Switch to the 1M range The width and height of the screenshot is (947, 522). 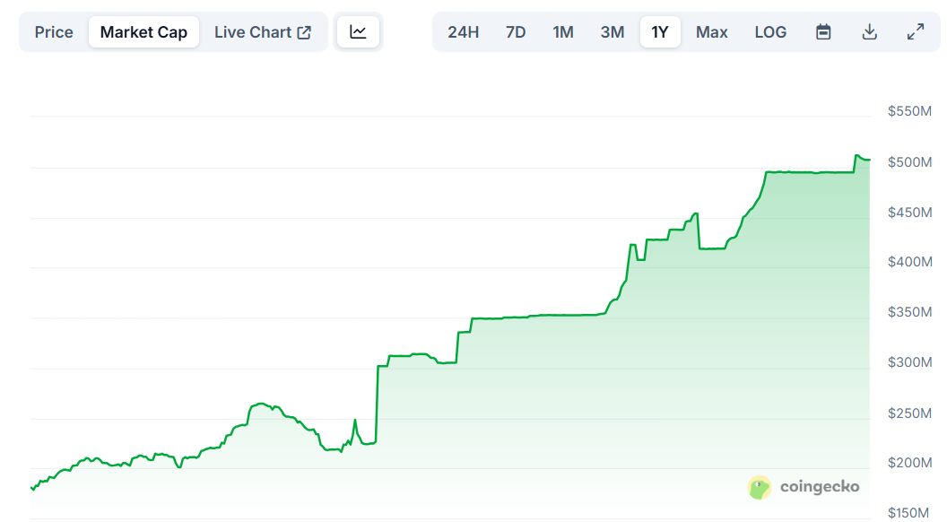click(563, 31)
